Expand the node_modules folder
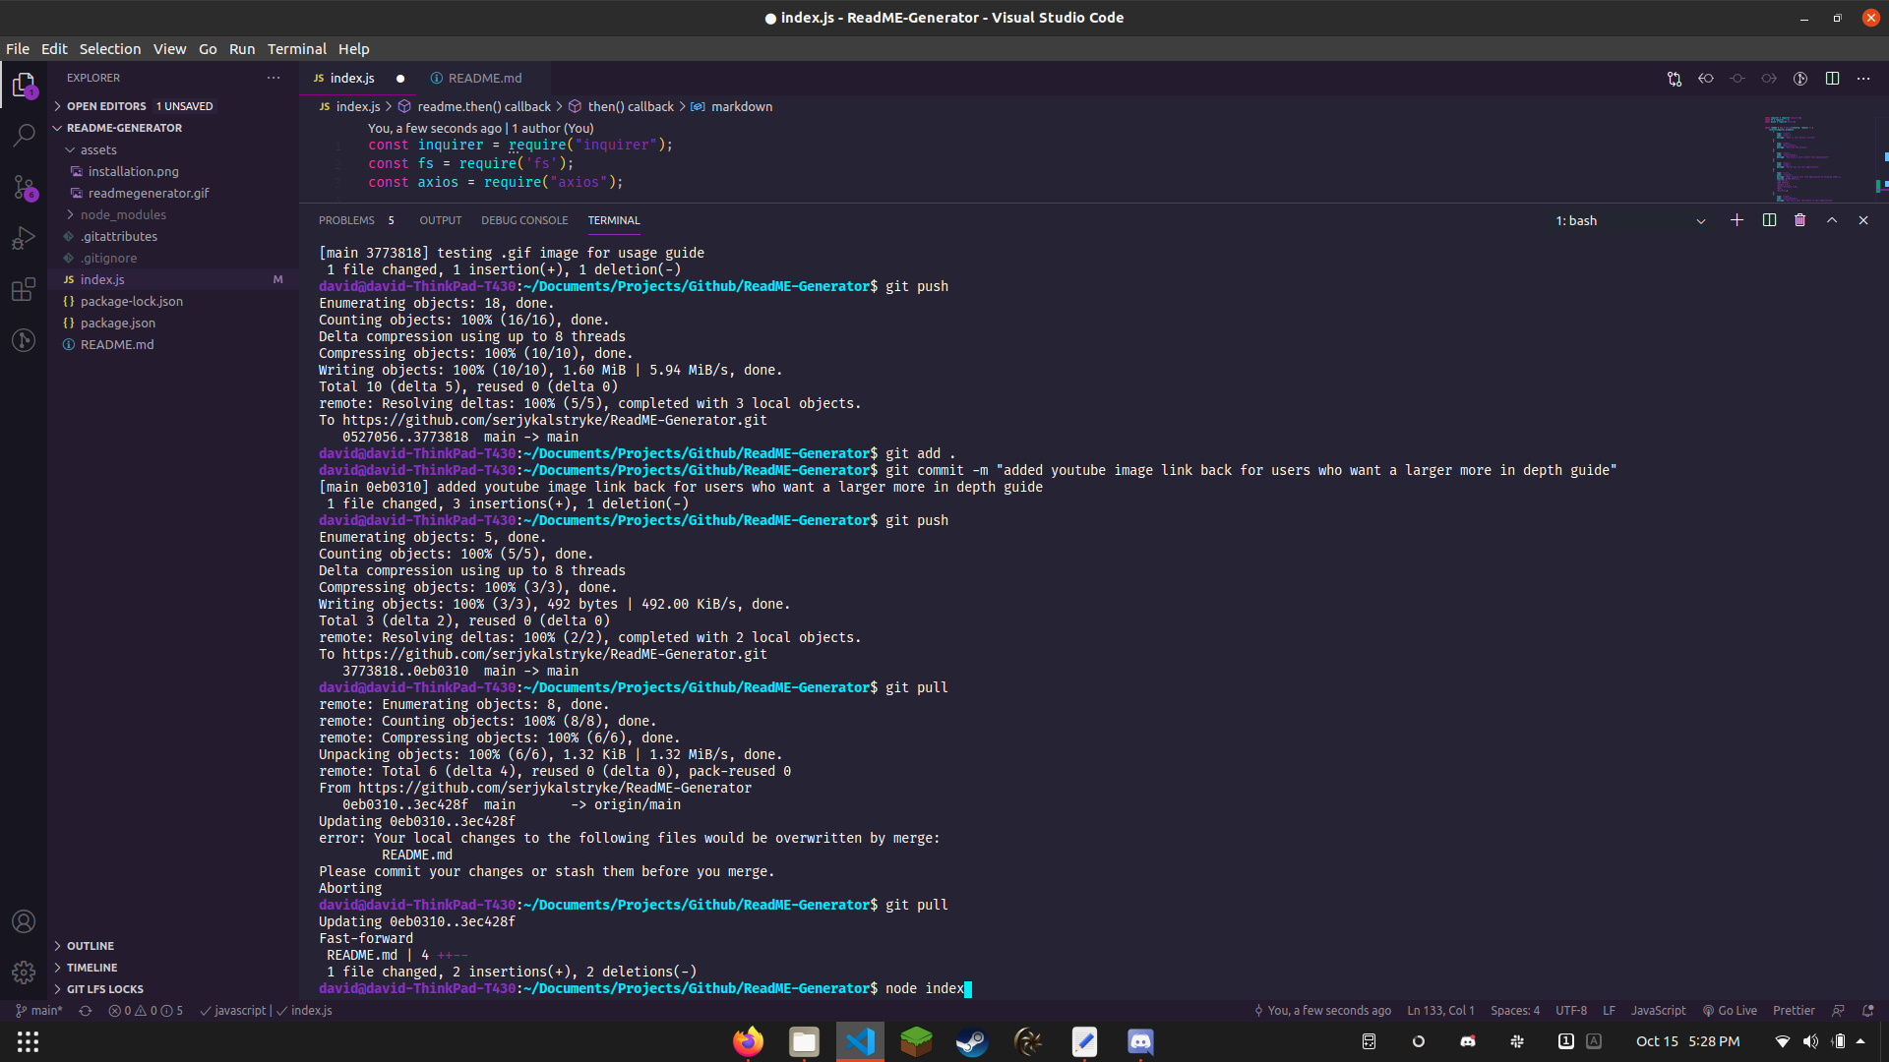The width and height of the screenshot is (1889, 1062). [x=123, y=214]
